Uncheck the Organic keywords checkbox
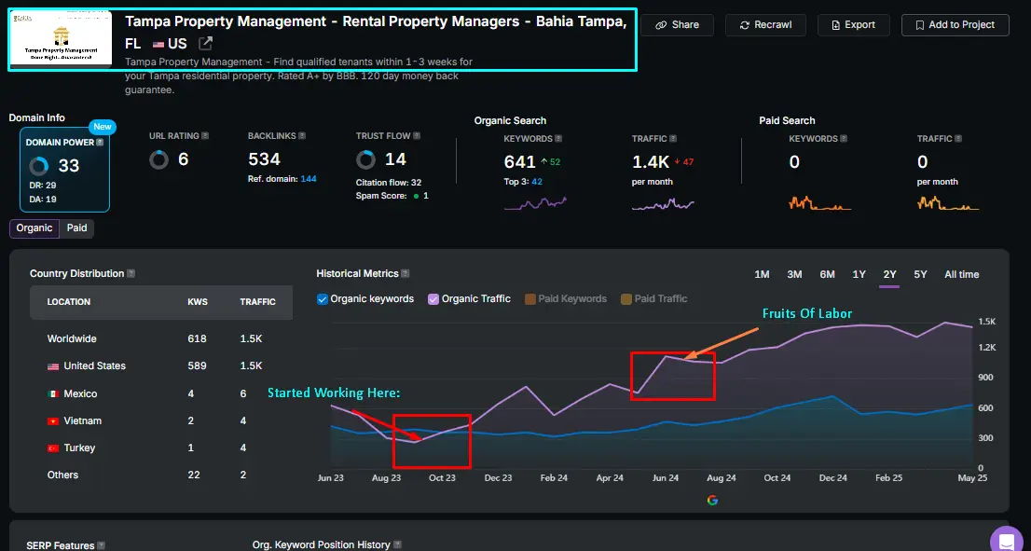The width and height of the screenshot is (1031, 551). tap(323, 299)
